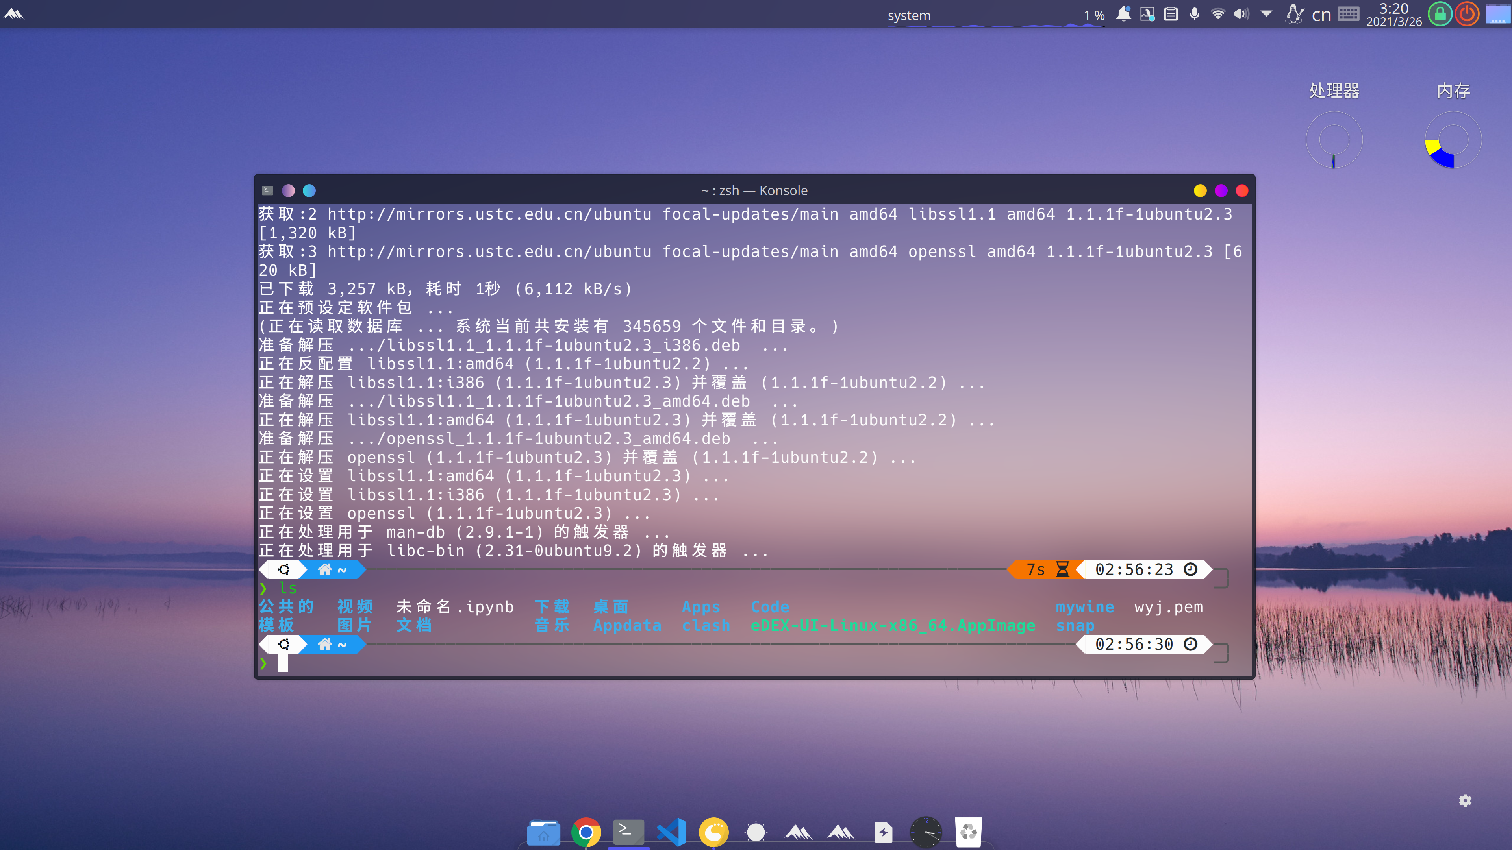The height and width of the screenshot is (850, 1512).
Task: Click the '文档' folder name
Action: (x=414, y=625)
